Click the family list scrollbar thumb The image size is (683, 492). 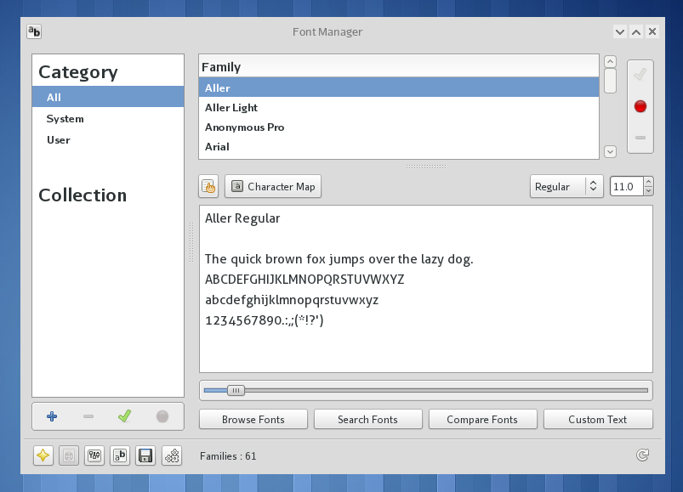point(610,81)
